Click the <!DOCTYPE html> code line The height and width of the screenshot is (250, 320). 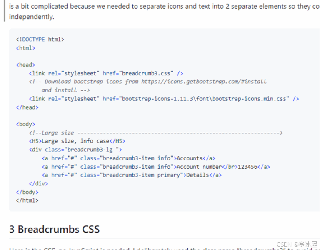tap(40, 40)
